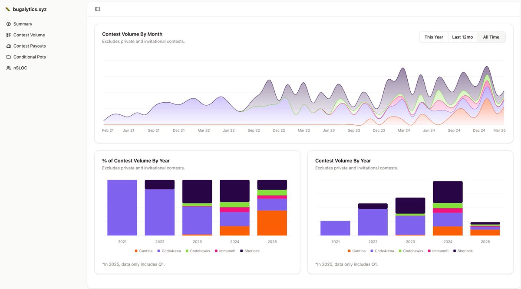
Task: Click 2024 label under percent chart
Action: point(234,242)
